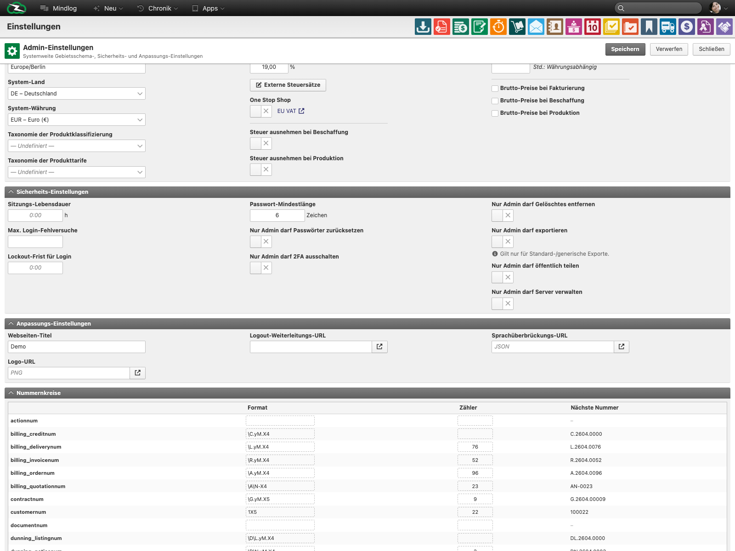The image size is (735, 551).
Task: Click the Webseiten-Titel field containing Demo
Action: pos(77,347)
